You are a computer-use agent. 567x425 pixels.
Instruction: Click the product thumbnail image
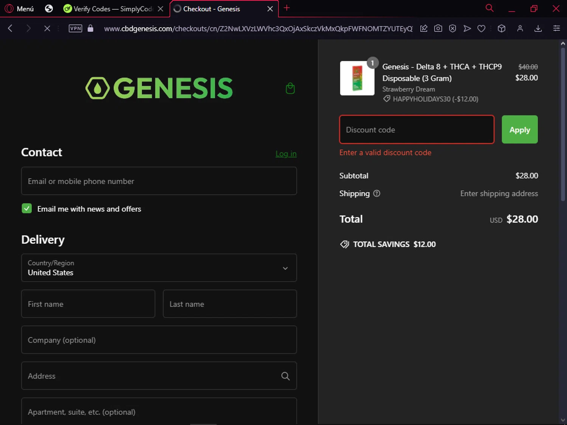357,78
